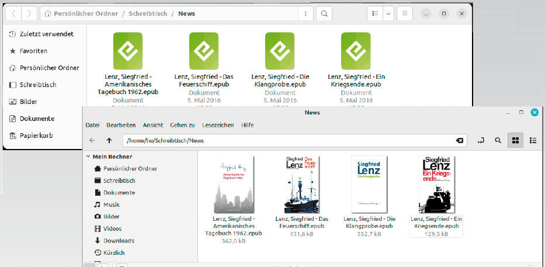
Task: Click Nautilus filename 'Lenz, Siegfried - Das Feuerschiff.epub'
Action: click(204, 80)
